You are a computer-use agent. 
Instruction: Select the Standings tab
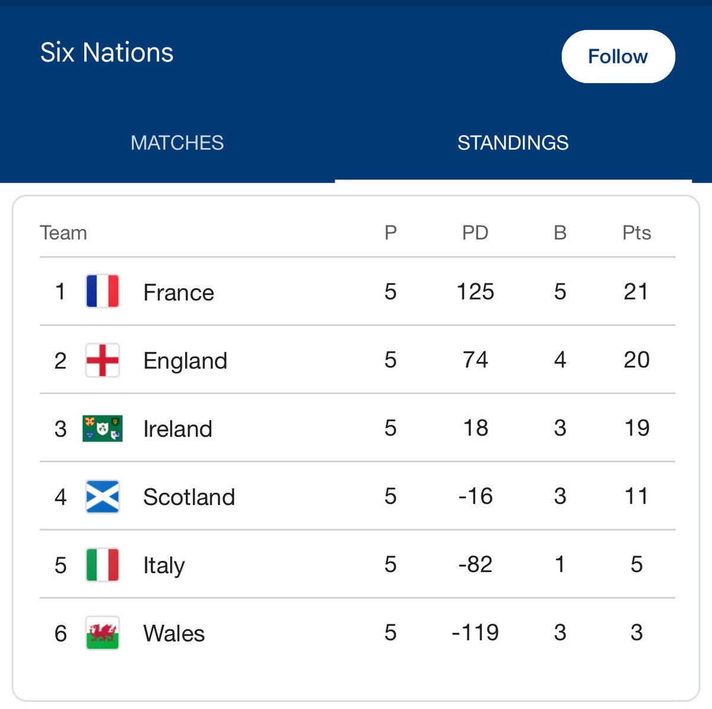[513, 143]
